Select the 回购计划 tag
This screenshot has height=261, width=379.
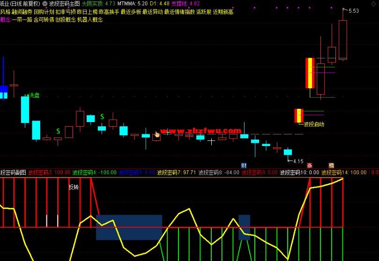click(44, 12)
